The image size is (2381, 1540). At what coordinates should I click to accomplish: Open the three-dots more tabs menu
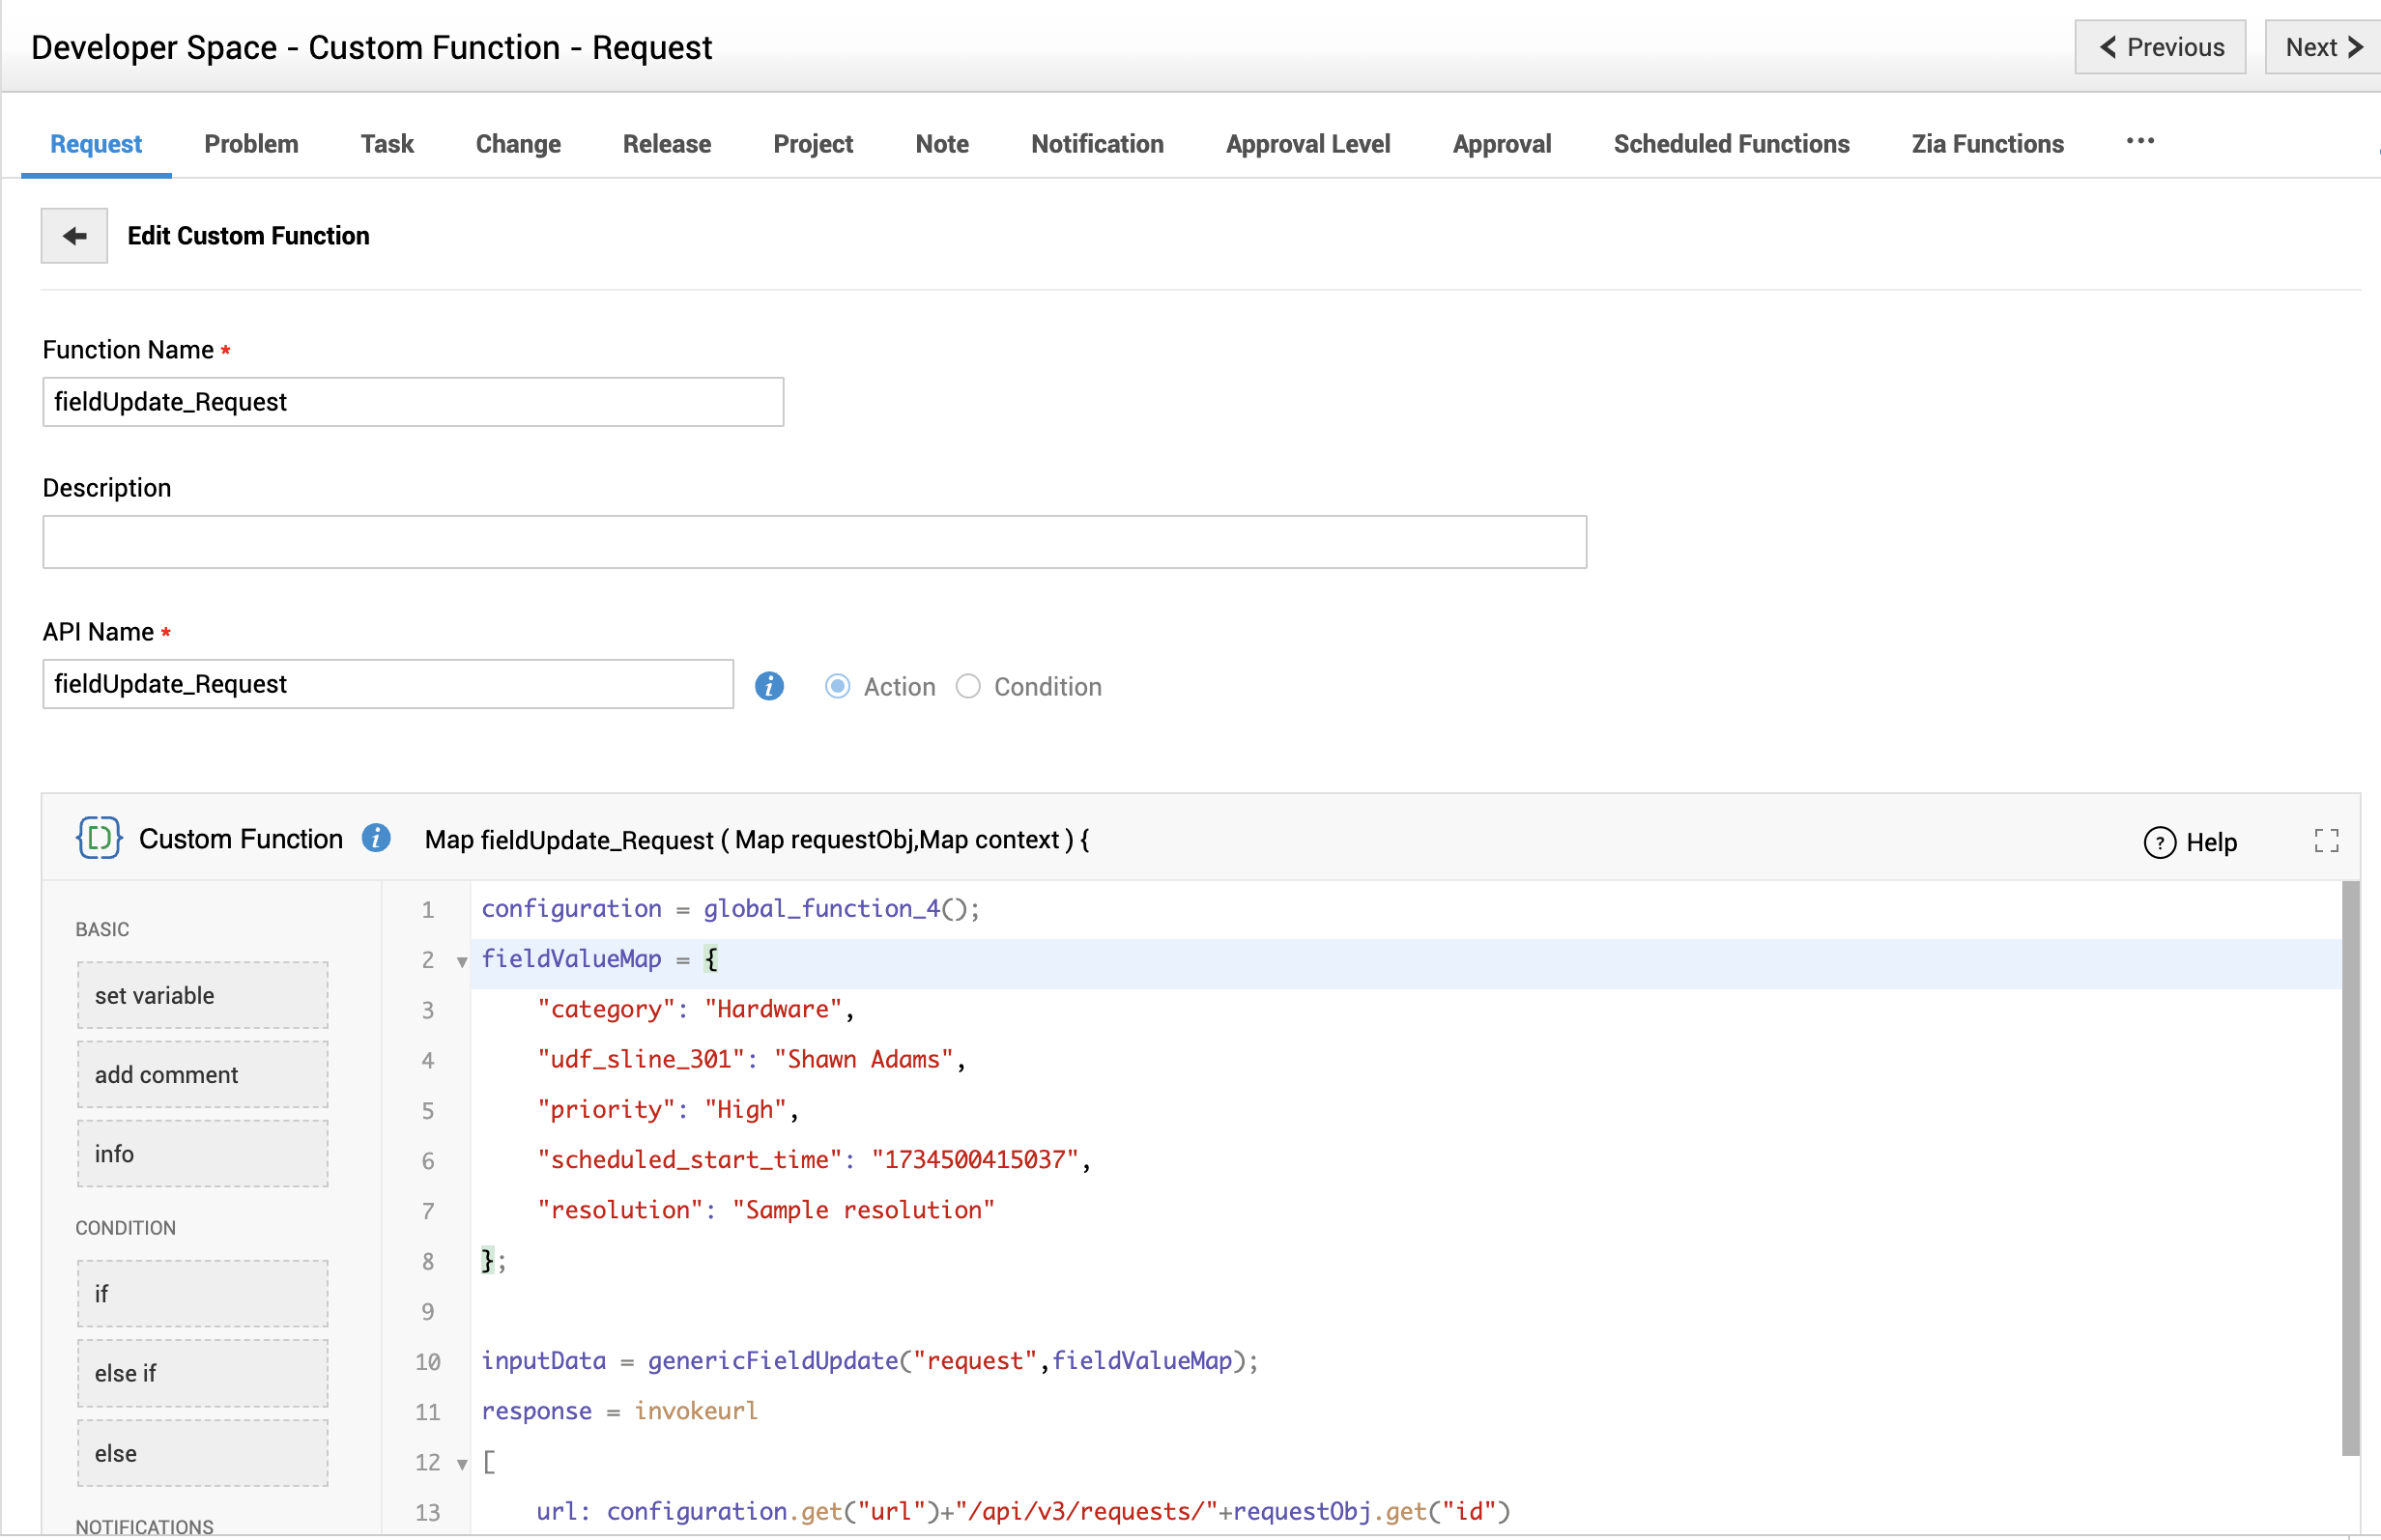click(2139, 142)
